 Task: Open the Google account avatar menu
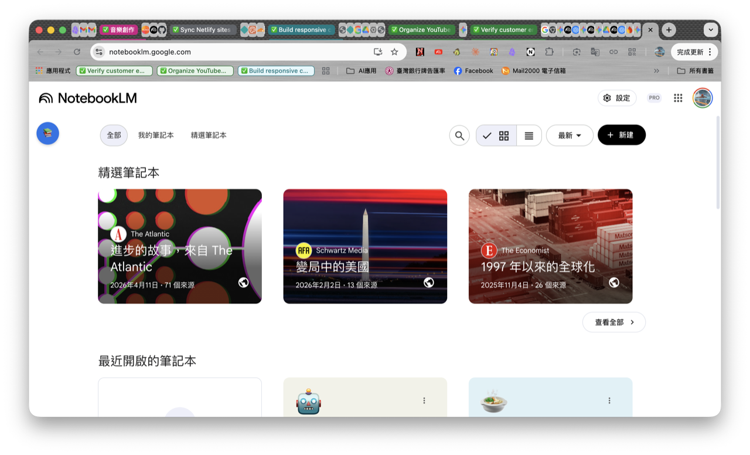[703, 98]
